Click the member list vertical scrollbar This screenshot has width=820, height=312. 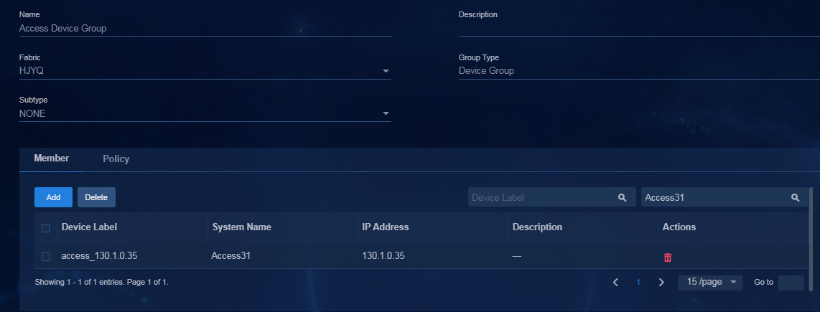811,240
